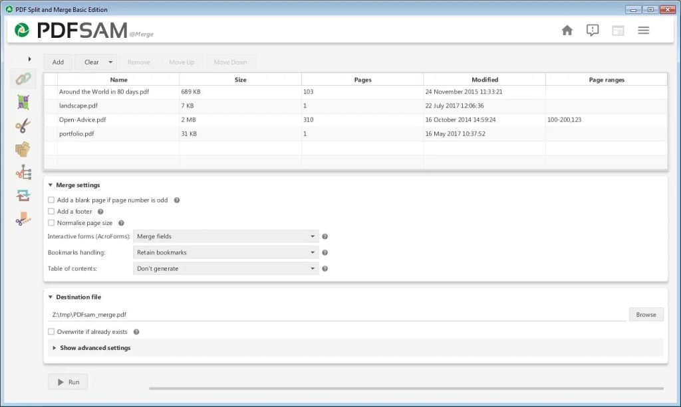Click the Move Down button

pos(230,62)
